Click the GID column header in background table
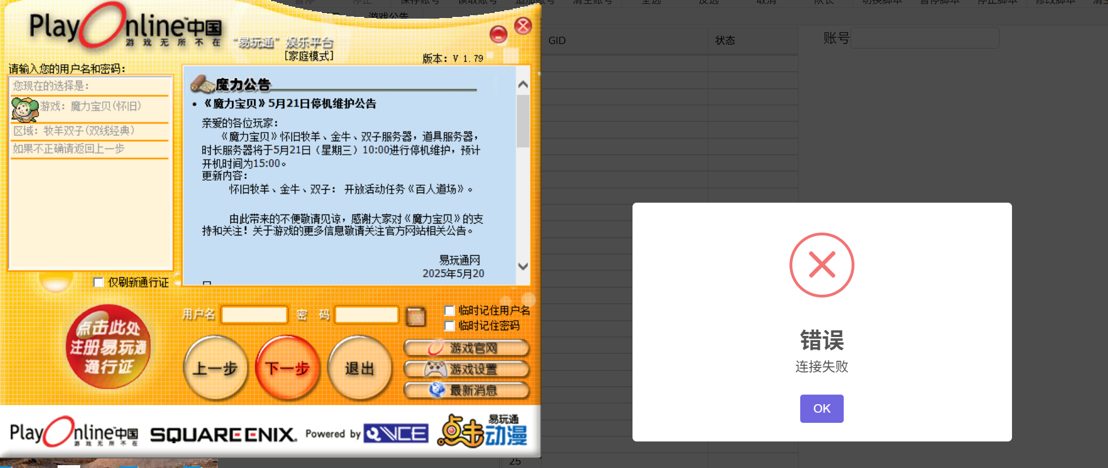 557,41
